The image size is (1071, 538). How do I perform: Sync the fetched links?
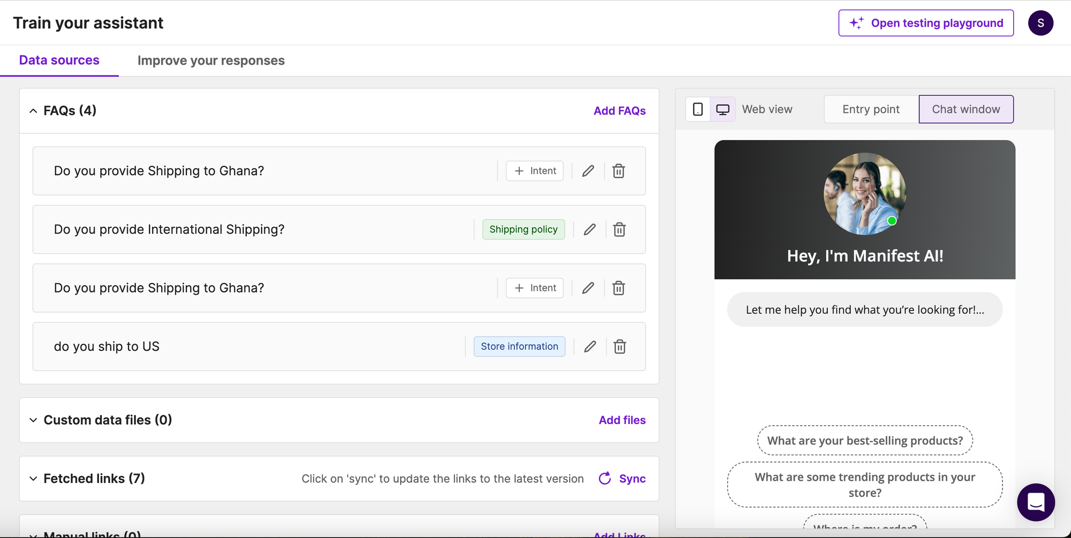622,479
